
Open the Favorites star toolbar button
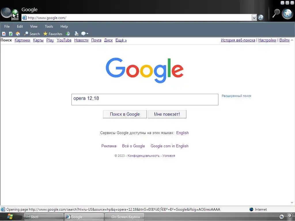click(53, 34)
